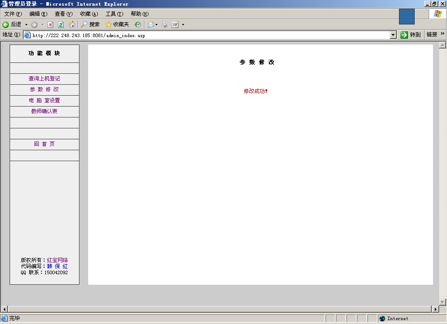Open the 工具(T) menu
447x324 pixels.
pyautogui.click(x=114, y=14)
